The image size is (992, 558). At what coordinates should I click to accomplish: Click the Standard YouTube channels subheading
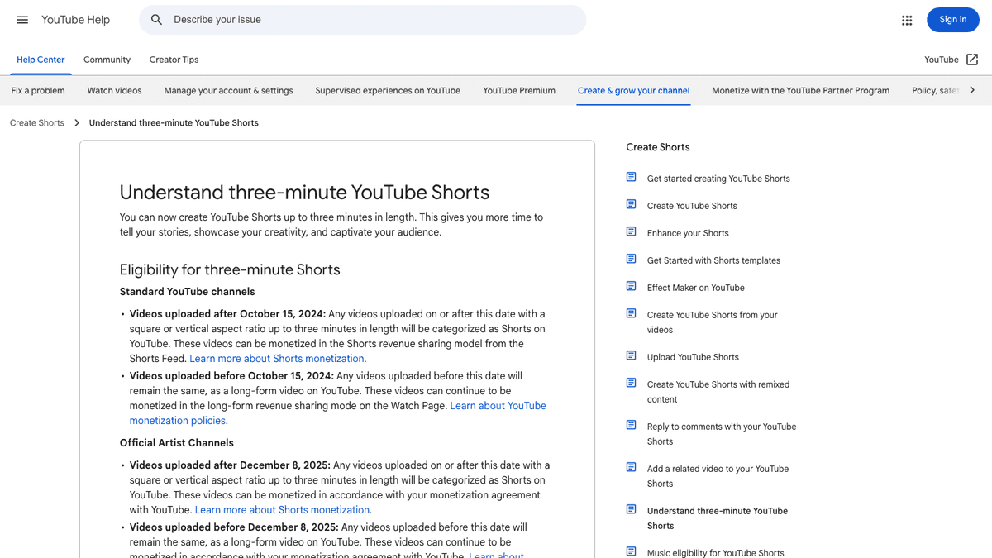[x=188, y=292]
